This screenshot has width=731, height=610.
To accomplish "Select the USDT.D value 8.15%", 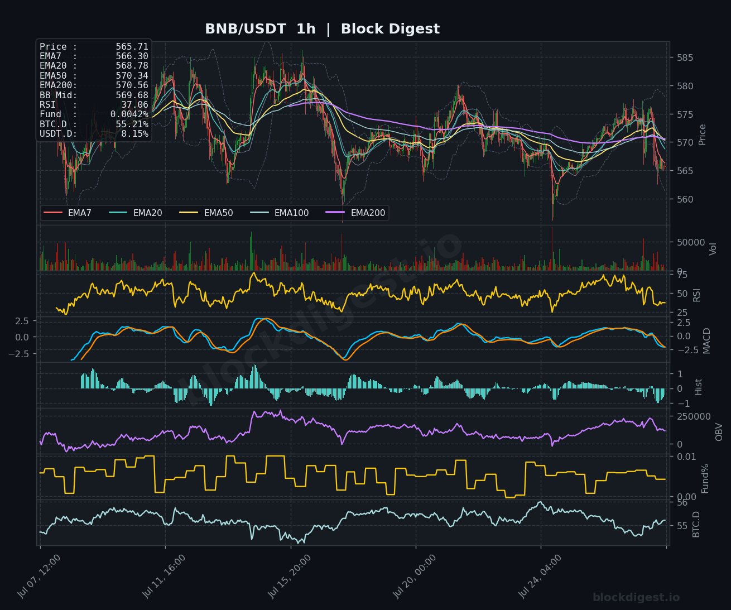I will 135,134.
